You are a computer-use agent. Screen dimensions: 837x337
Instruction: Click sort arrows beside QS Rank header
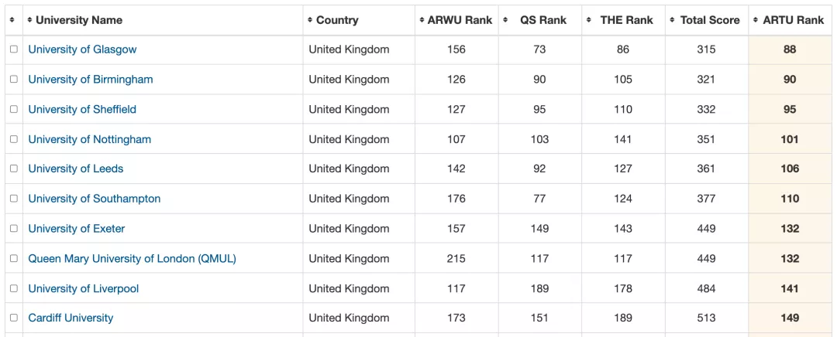coord(505,20)
